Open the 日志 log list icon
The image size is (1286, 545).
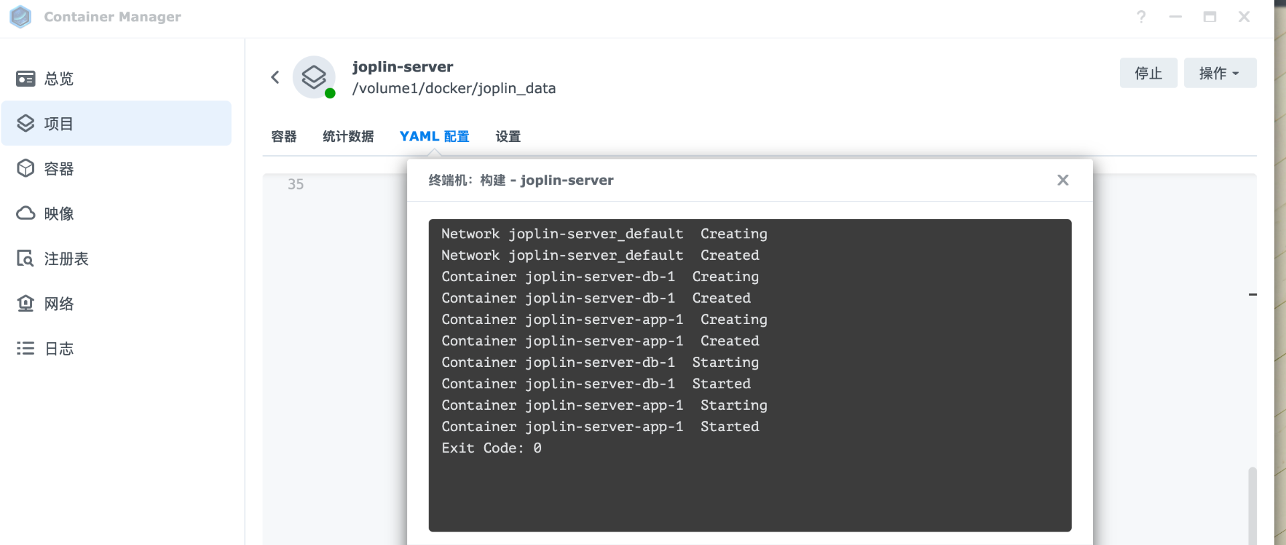coord(25,348)
